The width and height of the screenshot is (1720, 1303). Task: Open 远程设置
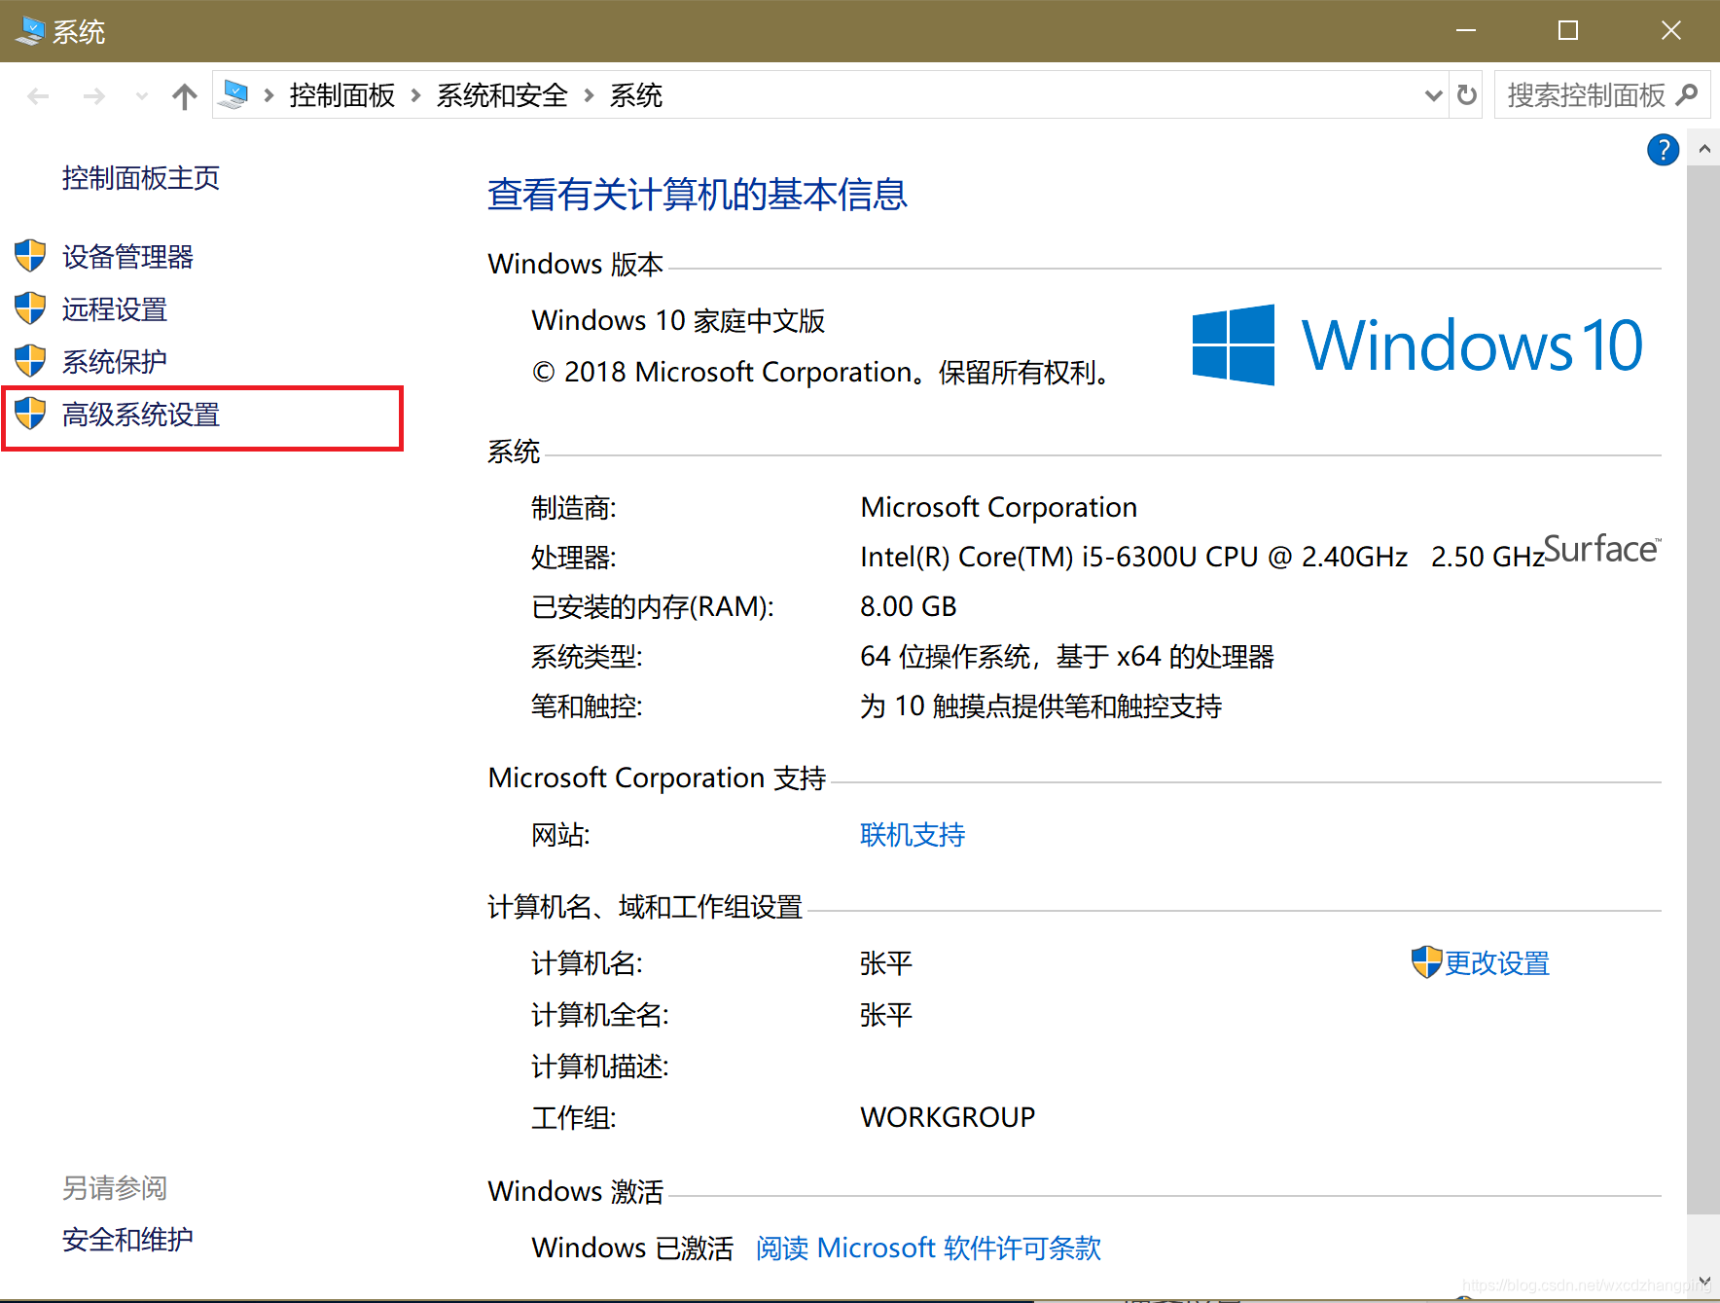point(115,309)
